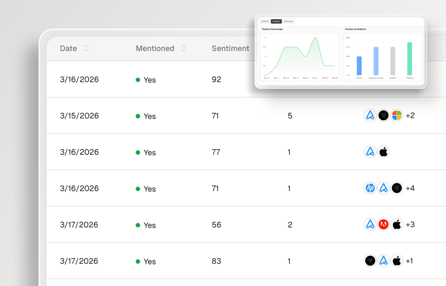The width and height of the screenshot is (446, 286).
Task: Toggle the mentioned status dot on 3/17/2026
Action: tap(138, 225)
